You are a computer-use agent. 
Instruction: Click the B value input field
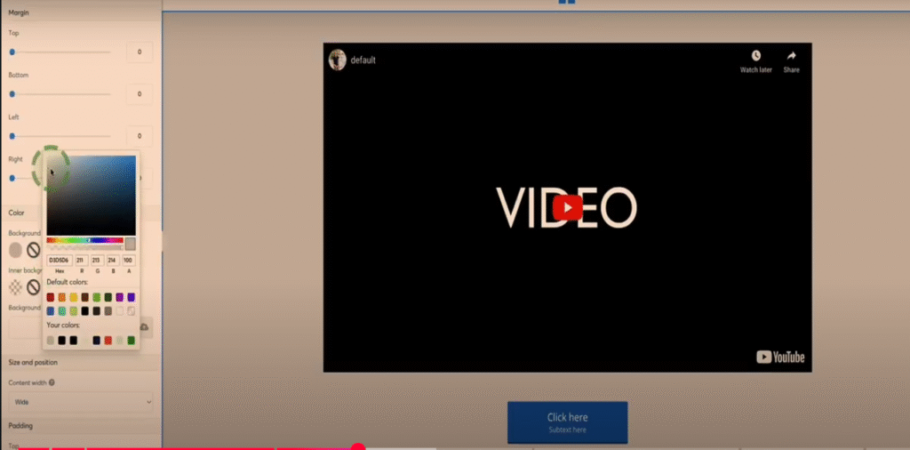point(113,261)
